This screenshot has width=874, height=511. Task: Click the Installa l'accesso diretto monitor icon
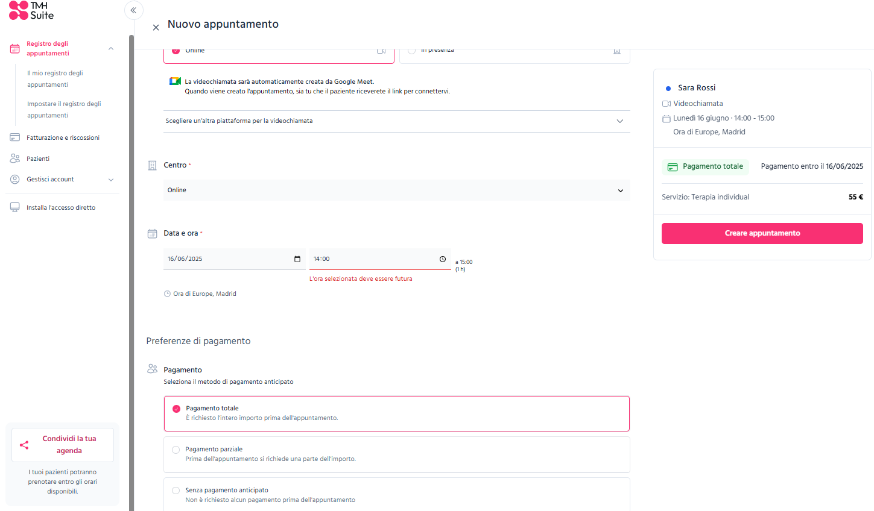[15, 207]
